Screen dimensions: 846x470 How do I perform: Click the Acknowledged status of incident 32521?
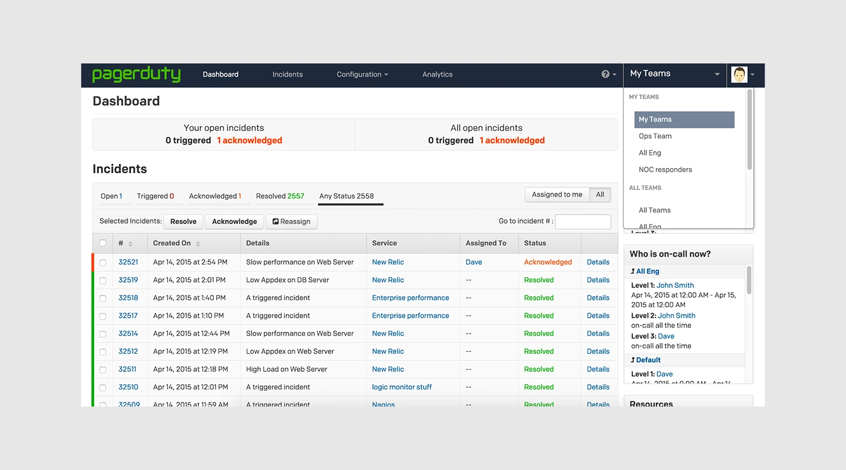(548, 262)
